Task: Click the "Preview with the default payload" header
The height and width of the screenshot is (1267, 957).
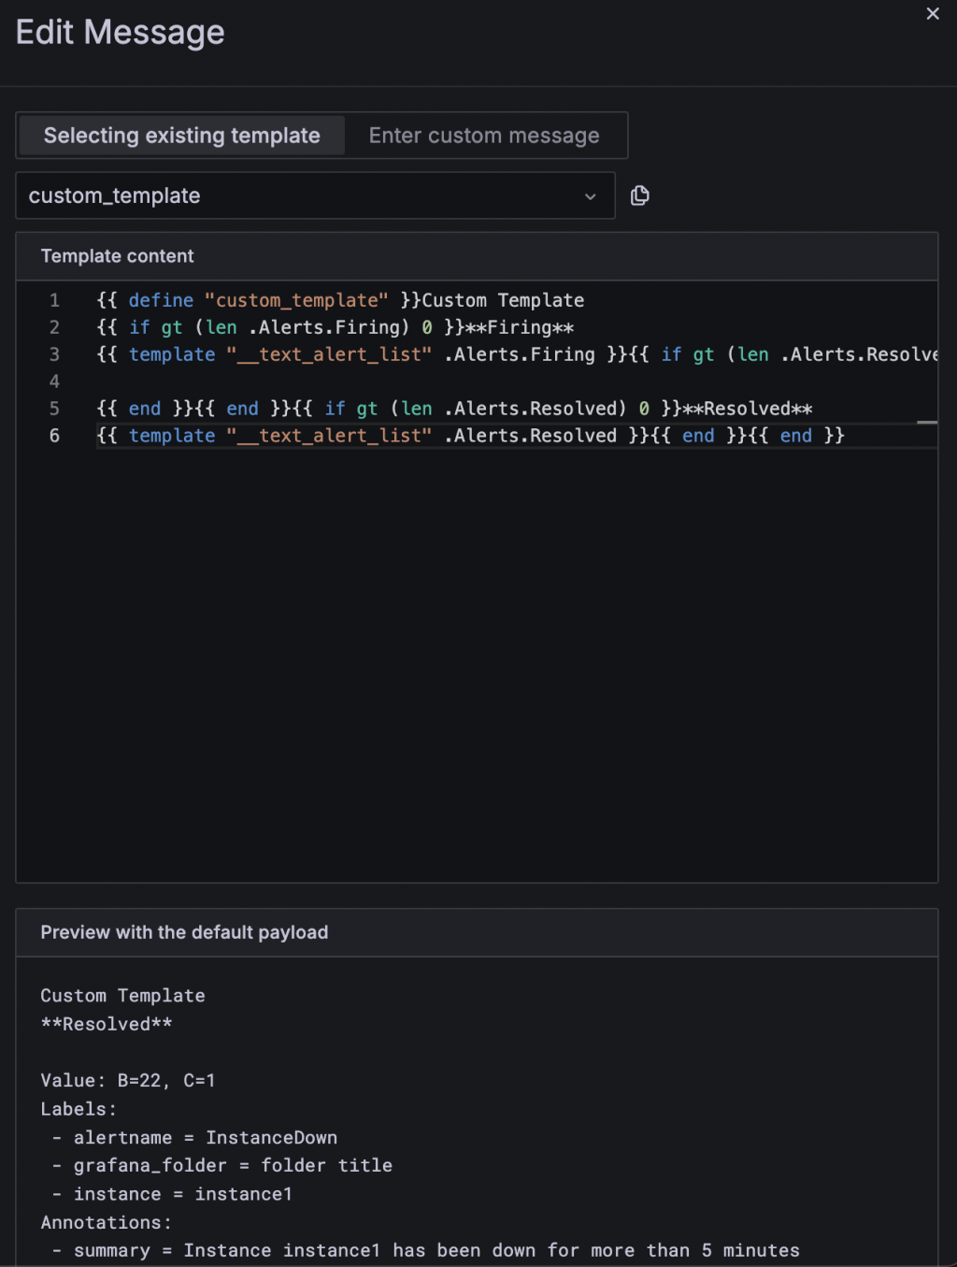Action: (184, 932)
